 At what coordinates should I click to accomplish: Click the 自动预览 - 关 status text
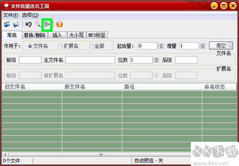click(x=149, y=161)
